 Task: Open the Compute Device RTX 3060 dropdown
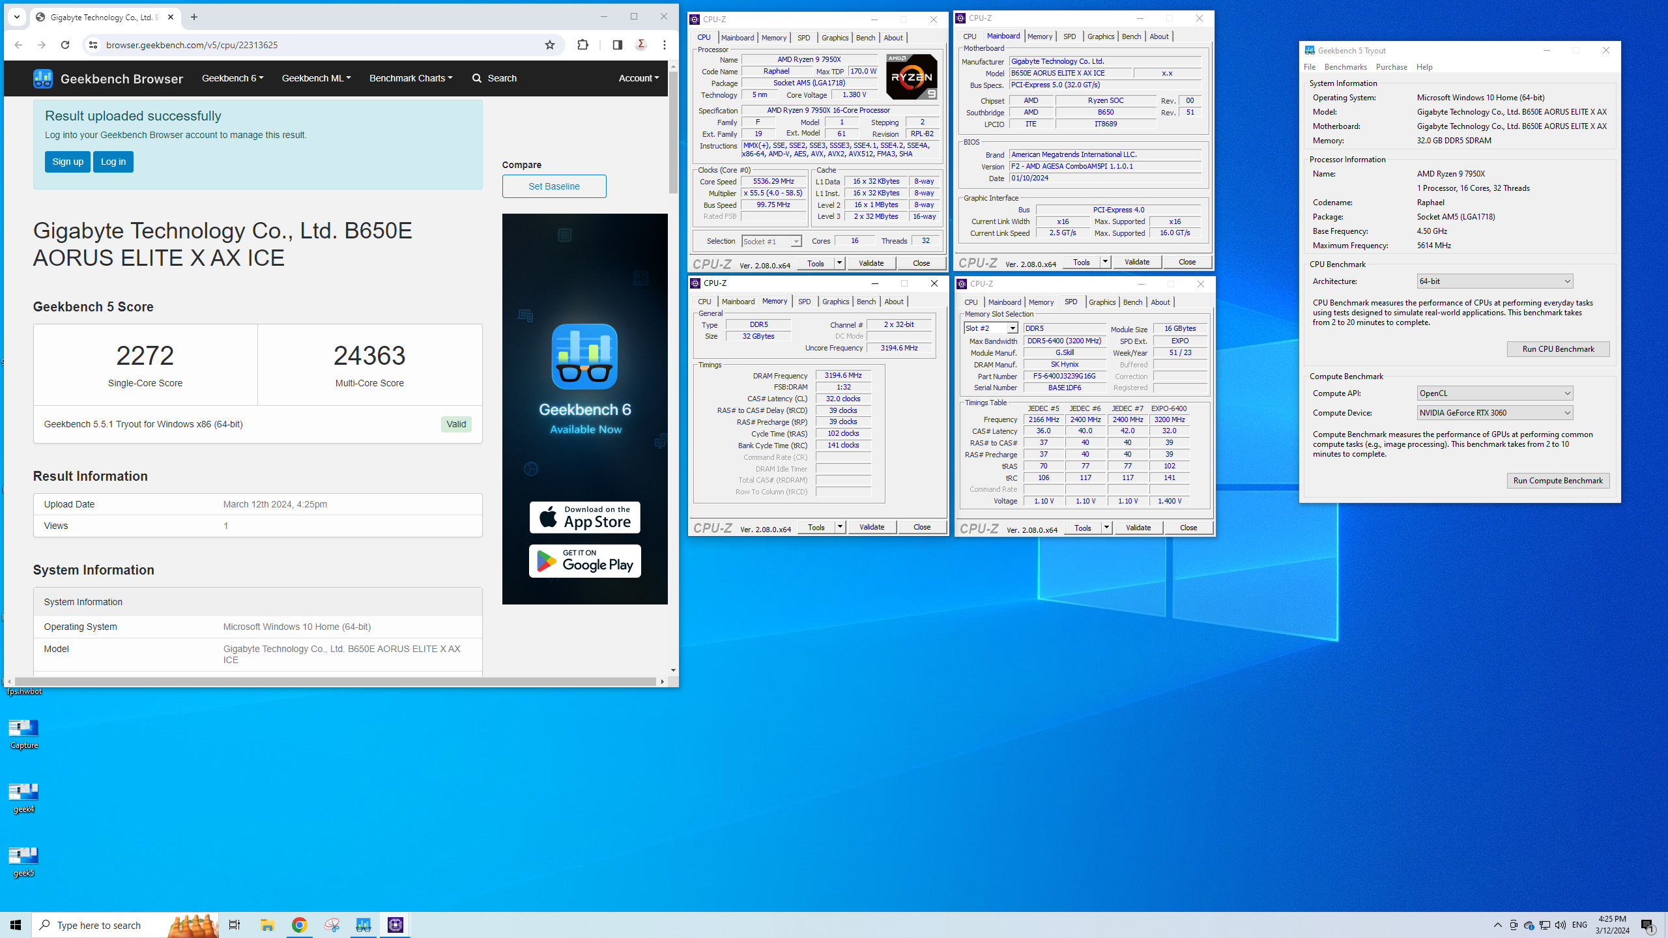(x=1495, y=413)
